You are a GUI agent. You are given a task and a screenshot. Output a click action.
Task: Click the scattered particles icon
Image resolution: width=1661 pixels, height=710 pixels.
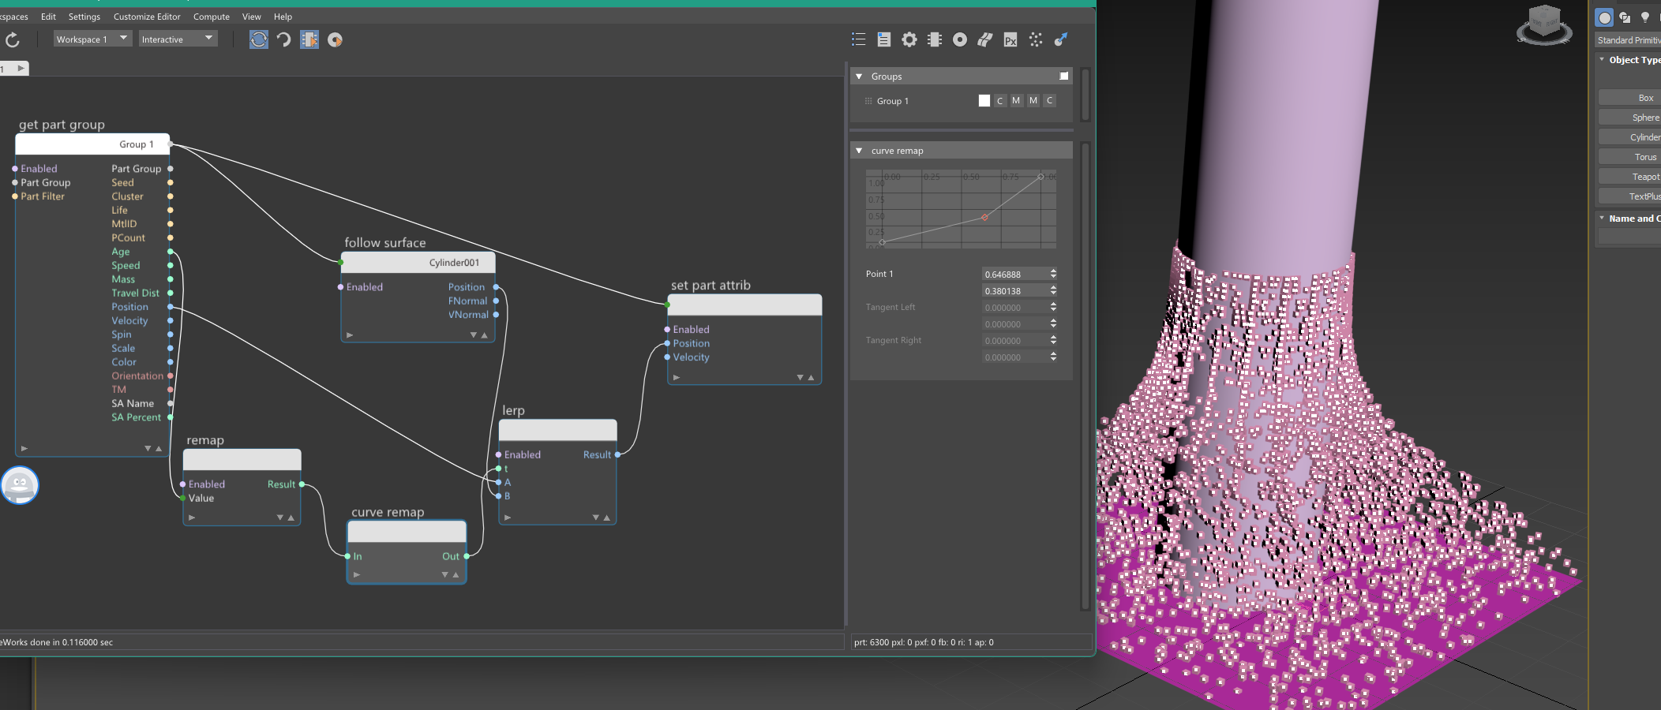1036,39
